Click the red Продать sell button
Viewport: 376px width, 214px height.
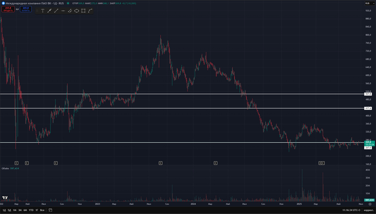(x=8, y=9)
